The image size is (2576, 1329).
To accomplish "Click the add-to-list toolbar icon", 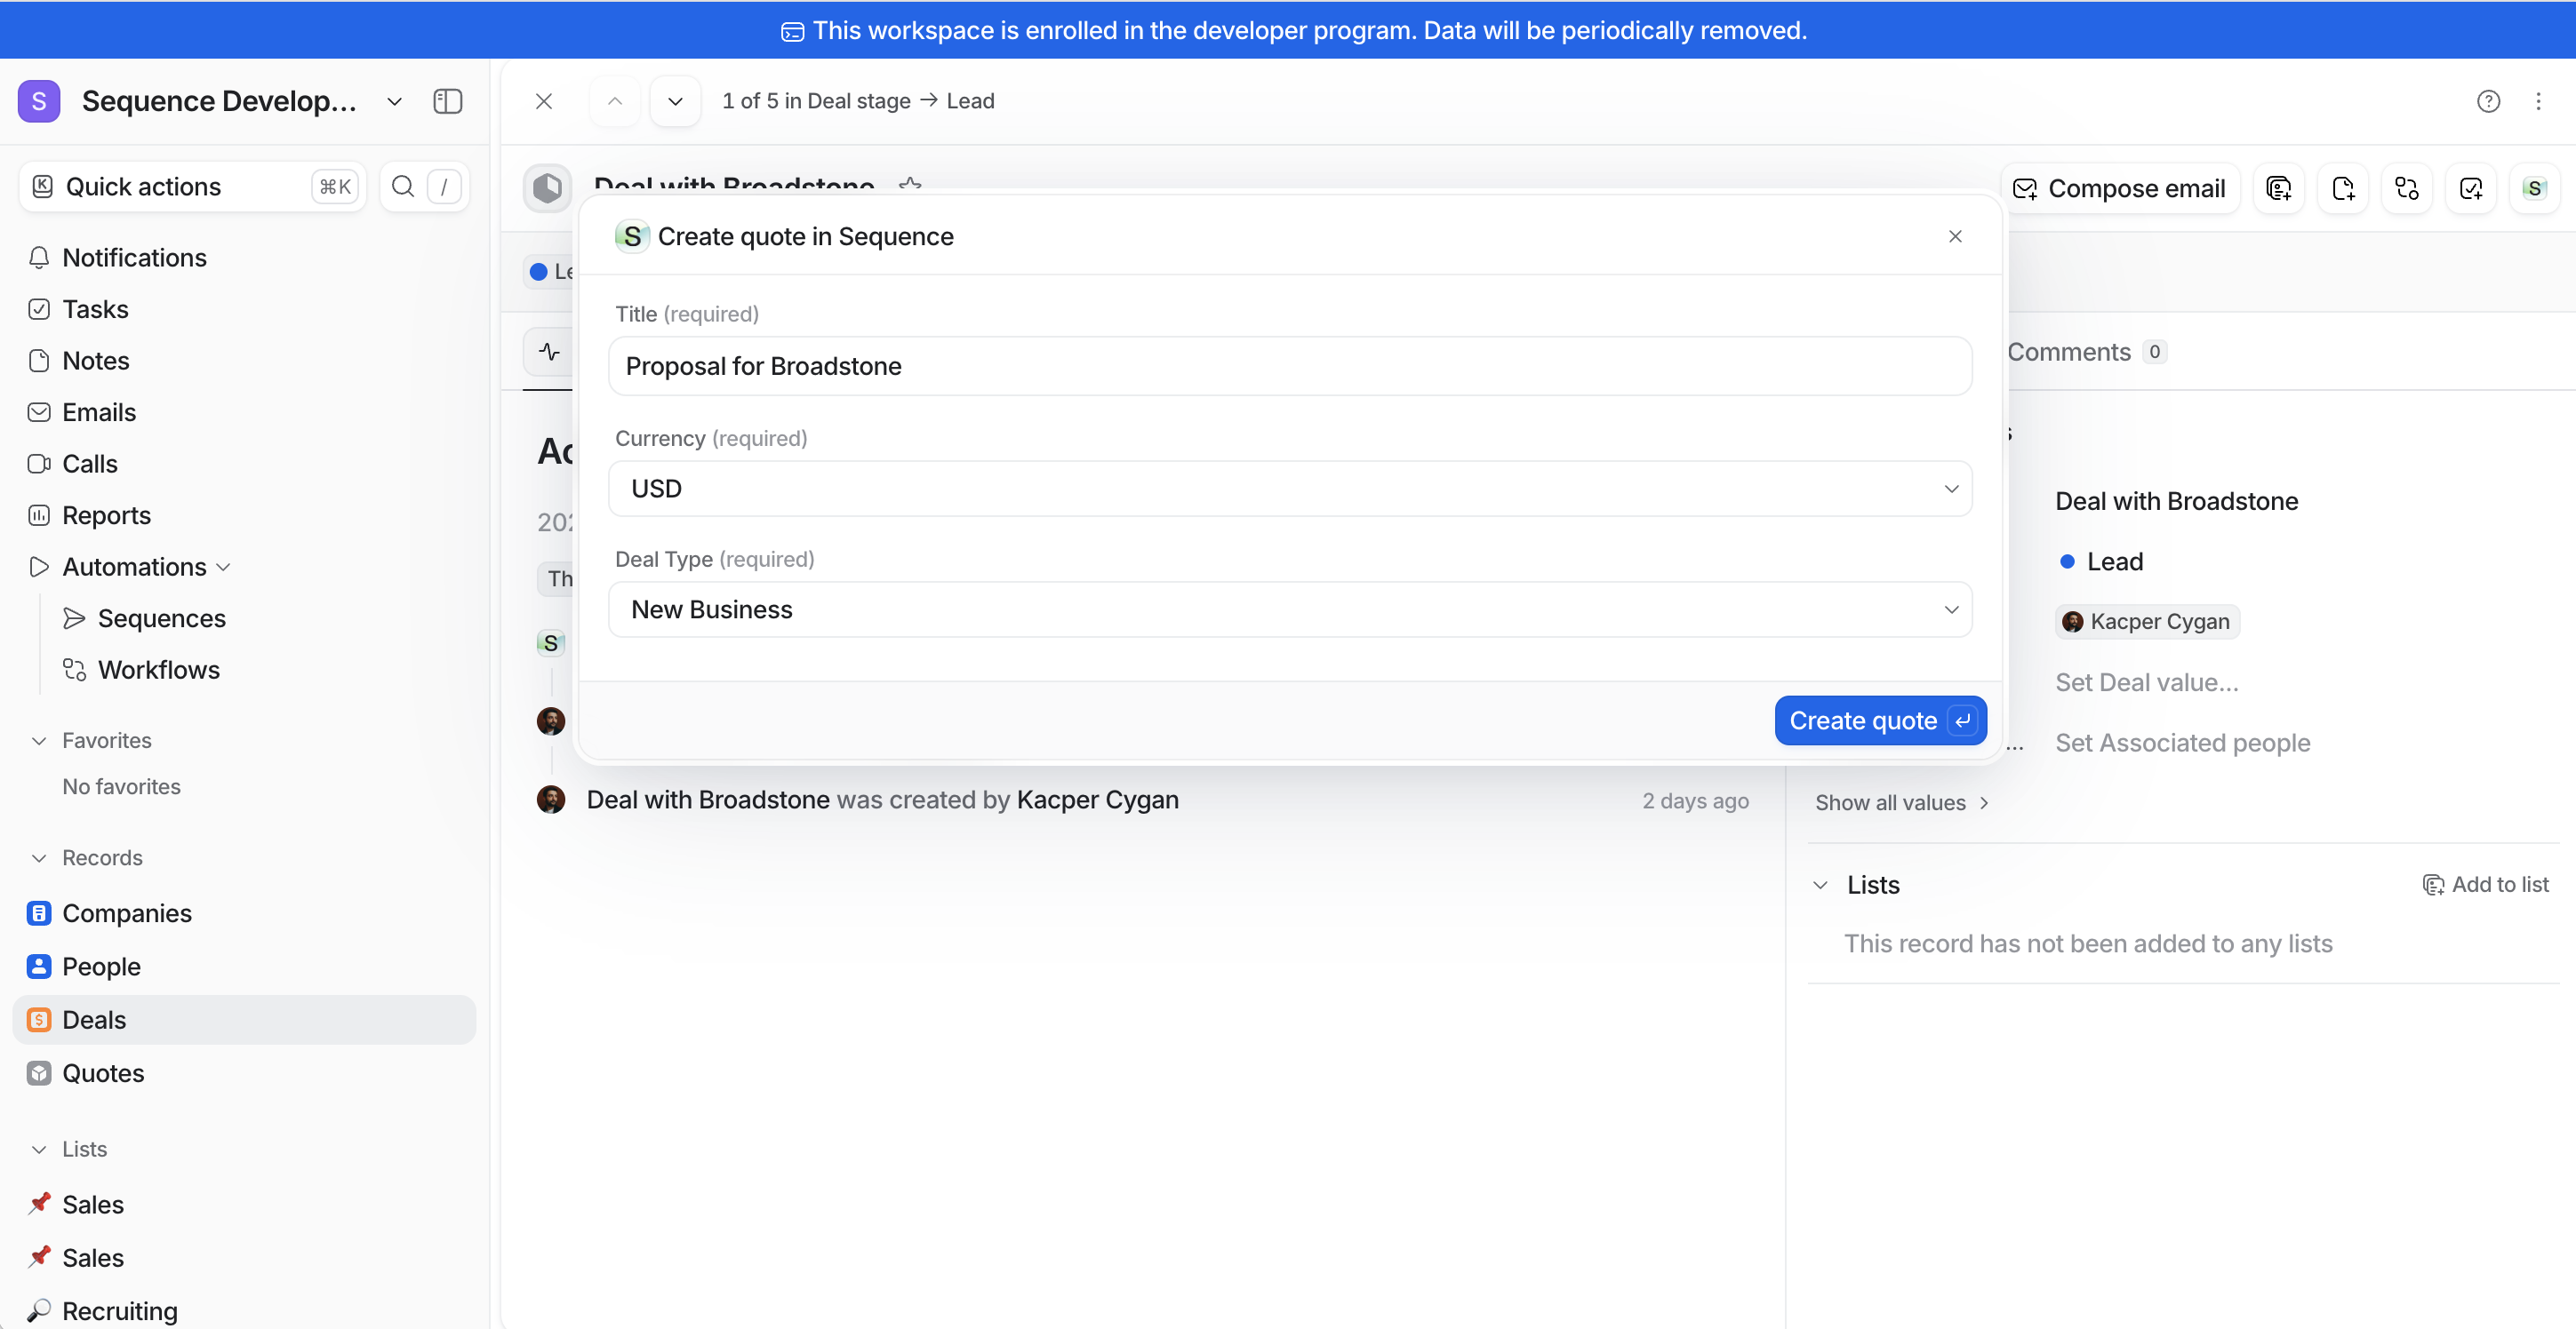I will pyautogui.click(x=2278, y=187).
